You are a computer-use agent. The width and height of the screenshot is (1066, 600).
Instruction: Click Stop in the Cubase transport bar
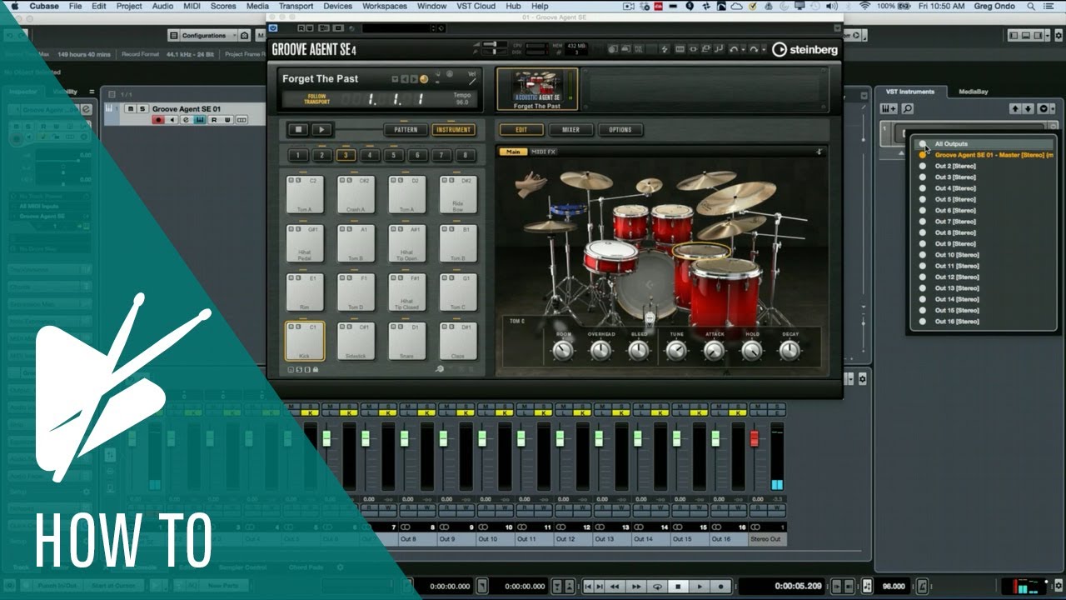[680, 587]
